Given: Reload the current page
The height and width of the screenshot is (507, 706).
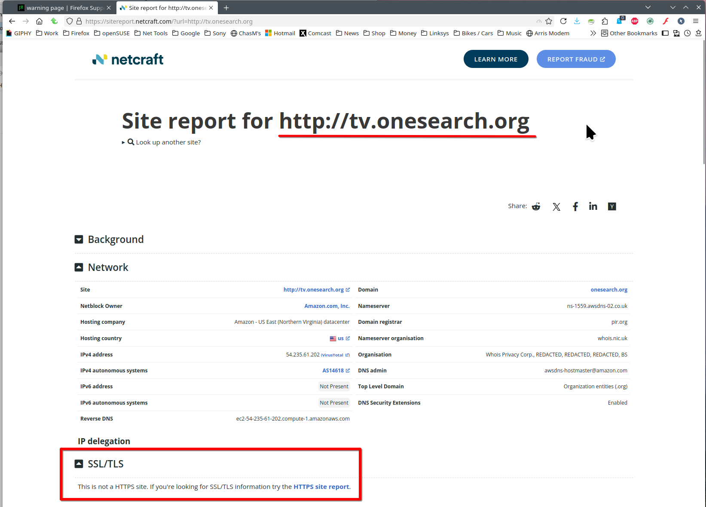Looking at the screenshot, I should tap(563, 21).
